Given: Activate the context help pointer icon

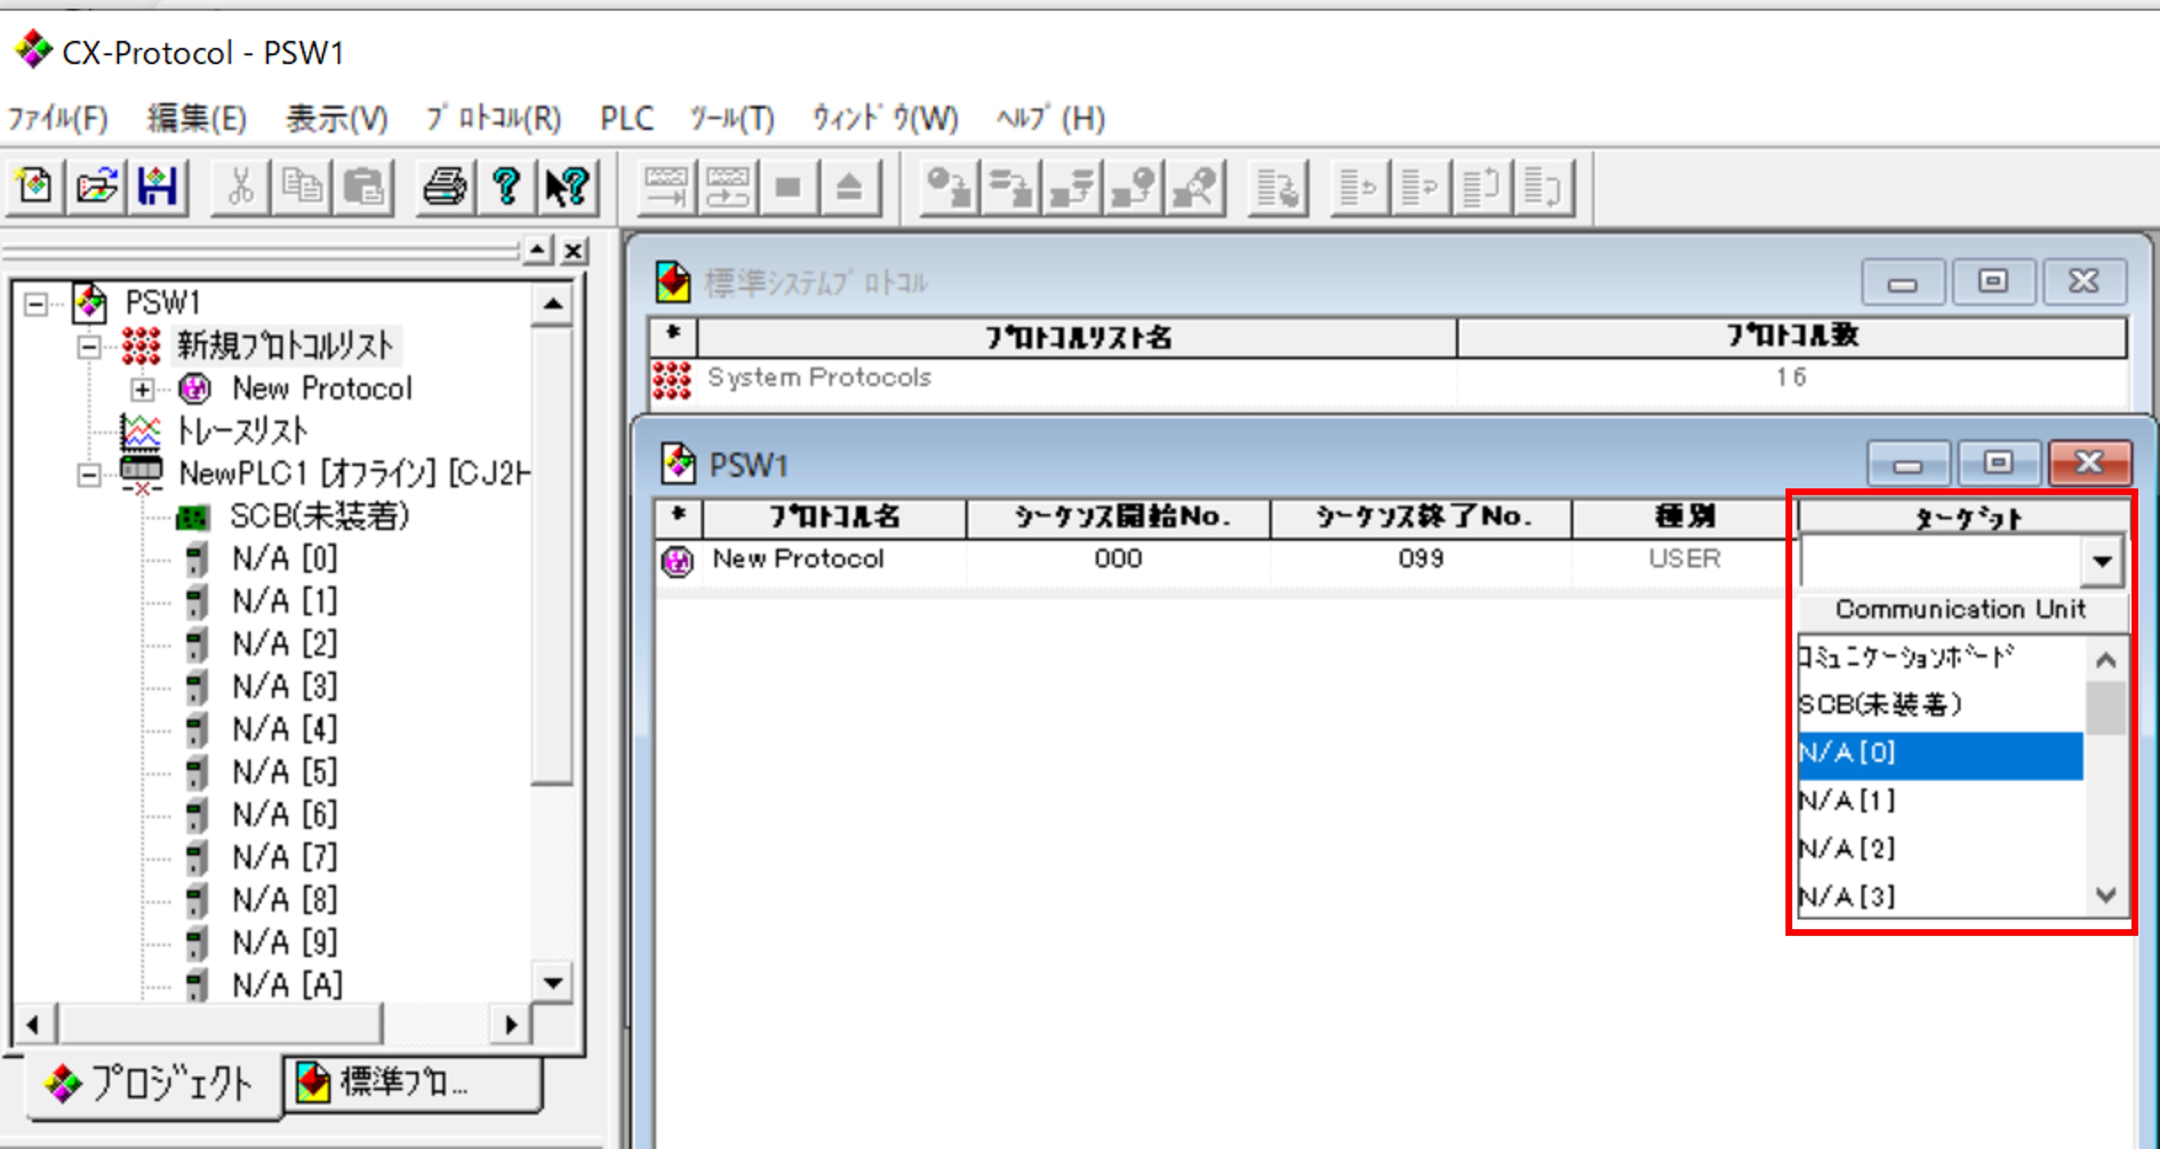Looking at the screenshot, I should click(567, 185).
